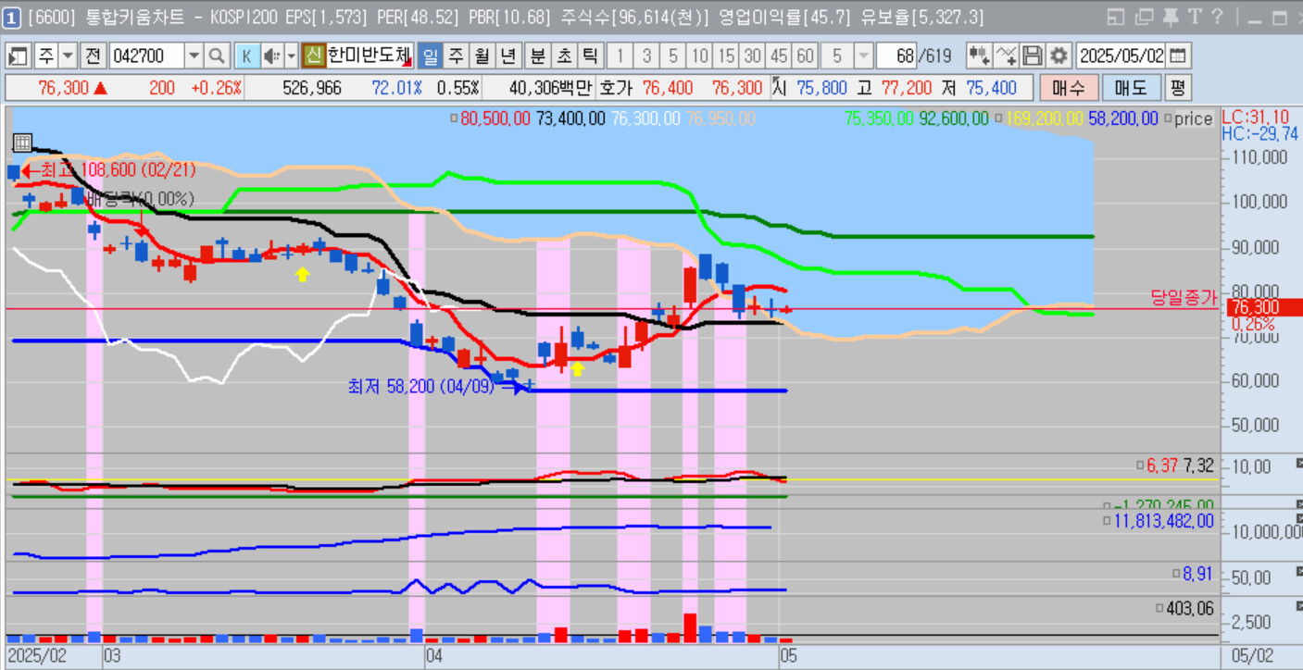Switch to the 분 (minute) chart tab
This screenshot has width=1303, height=670.
coord(537,56)
